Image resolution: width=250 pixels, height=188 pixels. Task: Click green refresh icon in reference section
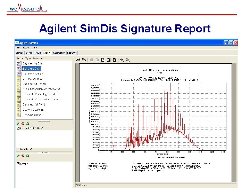pyautogui.click(x=28, y=124)
